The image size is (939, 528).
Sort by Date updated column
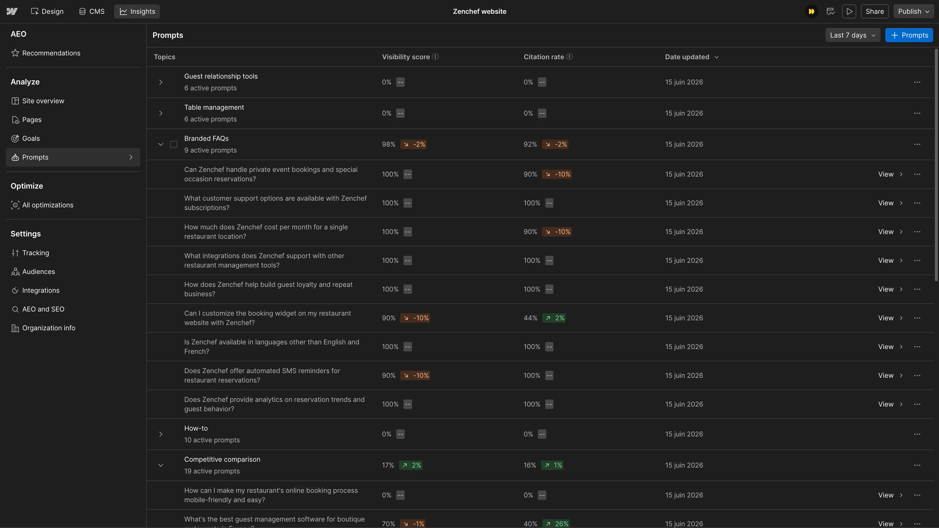[692, 57]
